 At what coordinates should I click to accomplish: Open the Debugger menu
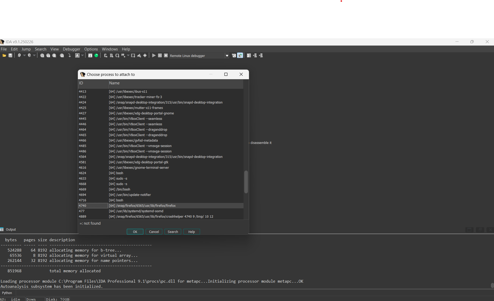(71, 49)
